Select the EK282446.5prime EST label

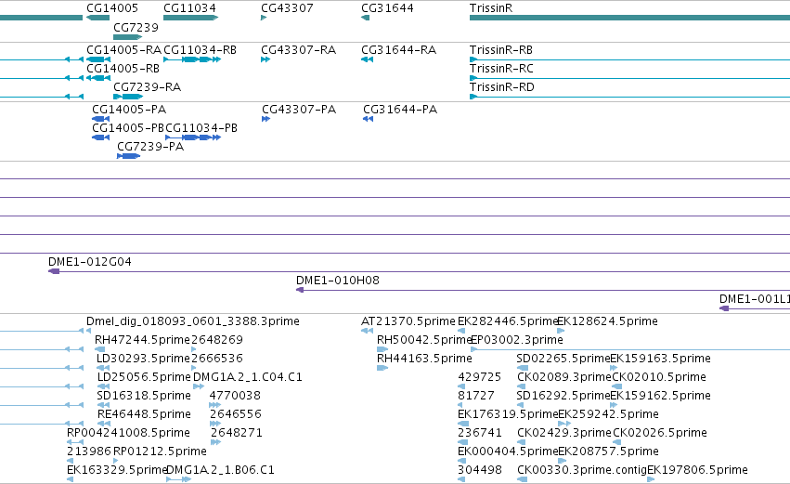pyautogui.click(x=508, y=321)
